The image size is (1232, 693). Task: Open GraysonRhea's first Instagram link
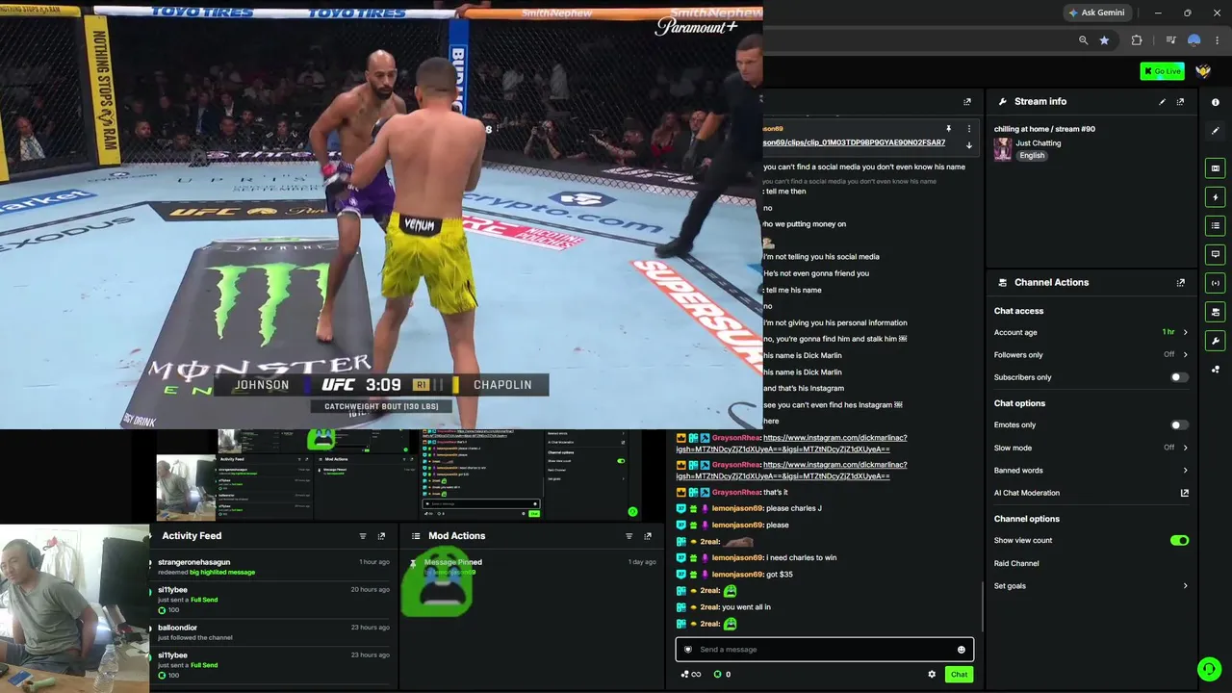coord(791,444)
